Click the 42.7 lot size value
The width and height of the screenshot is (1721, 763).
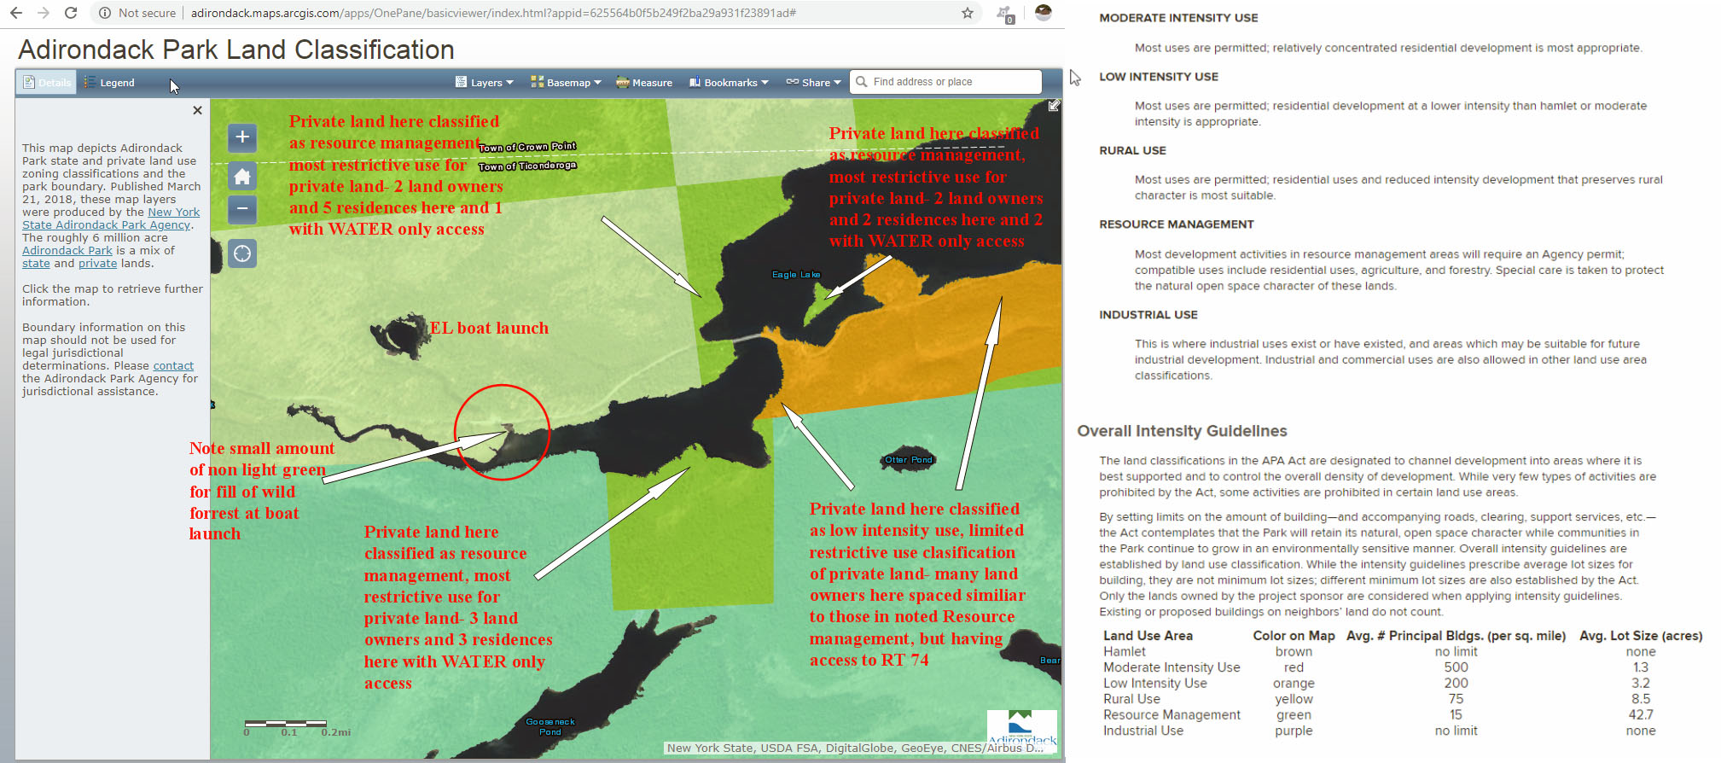[1641, 715]
